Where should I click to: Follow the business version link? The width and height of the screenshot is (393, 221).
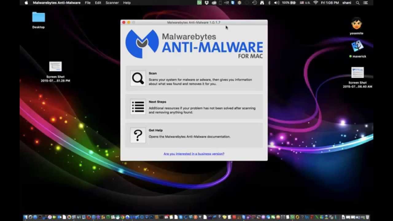pyautogui.click(x=194, y=154)
